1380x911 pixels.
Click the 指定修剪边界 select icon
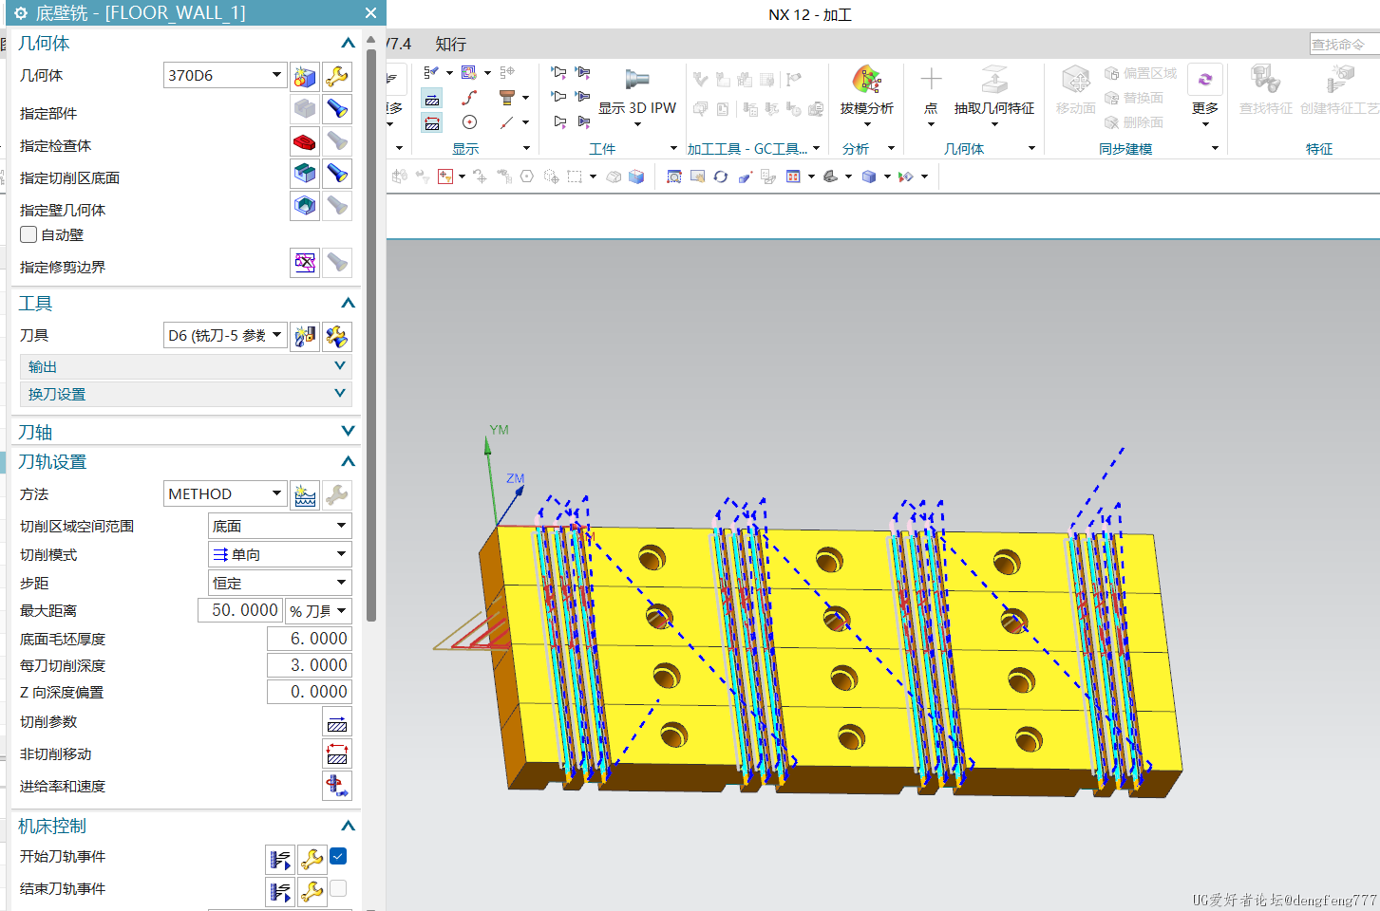(x=305, y=263)
